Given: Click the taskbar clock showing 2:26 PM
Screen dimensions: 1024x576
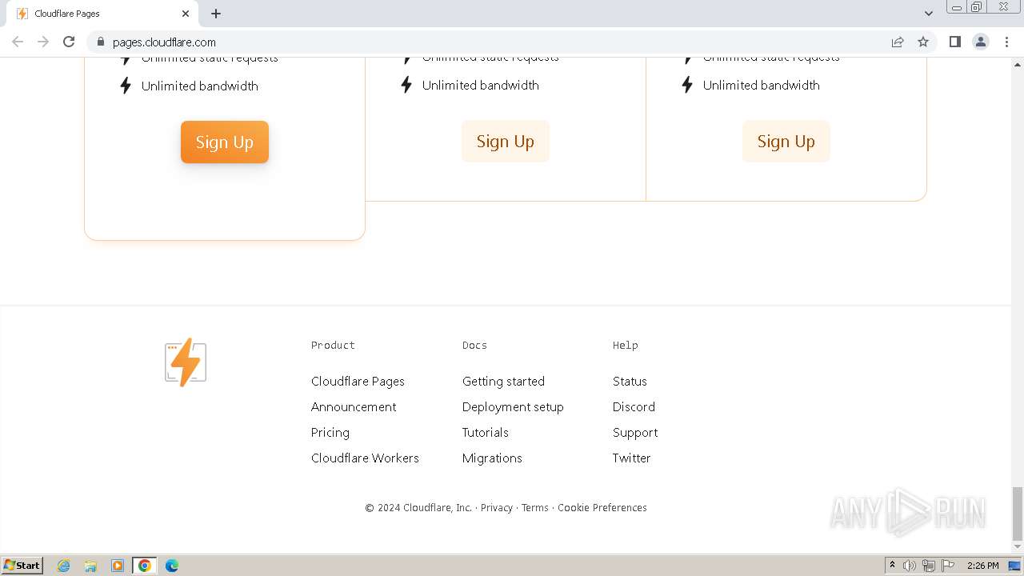Looking at the screenshot, I should click(x=982, y=566).
